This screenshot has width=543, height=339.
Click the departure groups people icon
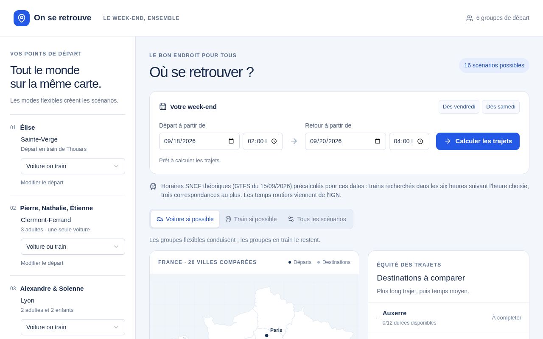tap(470, 18)
